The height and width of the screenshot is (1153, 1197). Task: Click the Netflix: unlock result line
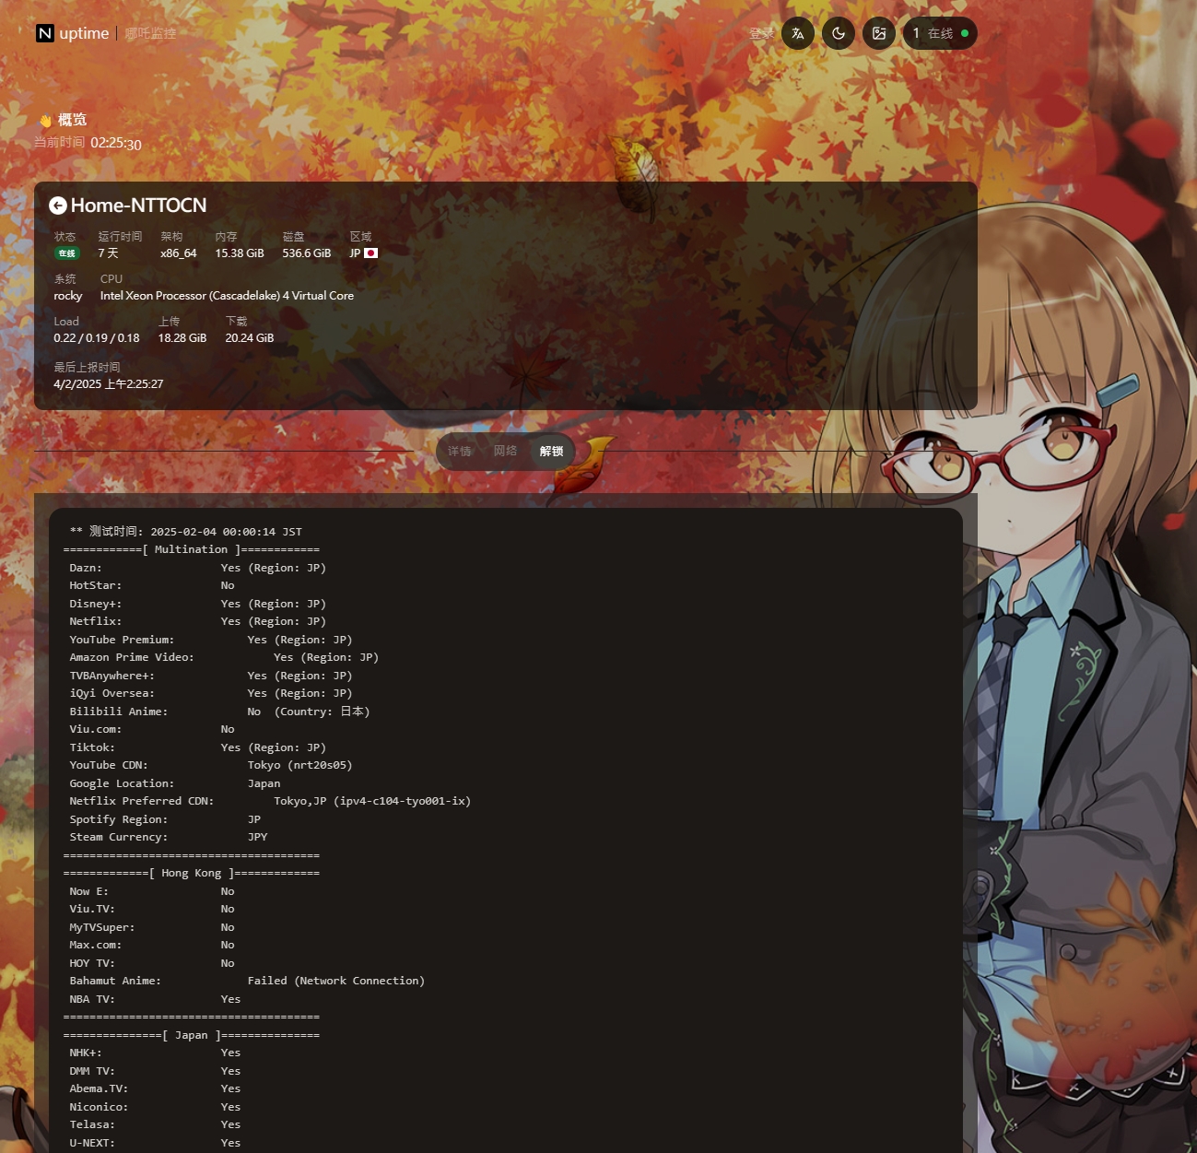(197, 622)
